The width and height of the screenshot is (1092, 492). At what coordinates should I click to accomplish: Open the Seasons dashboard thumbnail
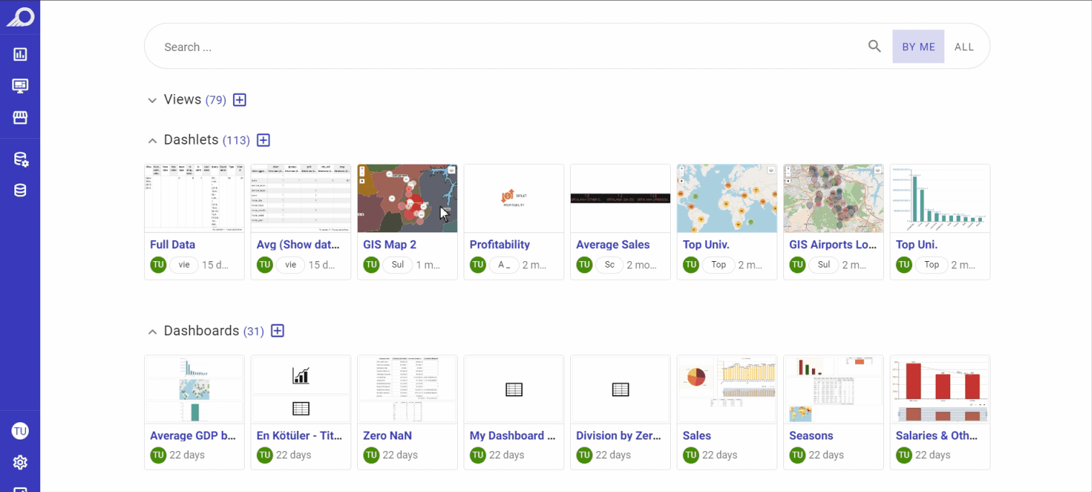point(834,389)
